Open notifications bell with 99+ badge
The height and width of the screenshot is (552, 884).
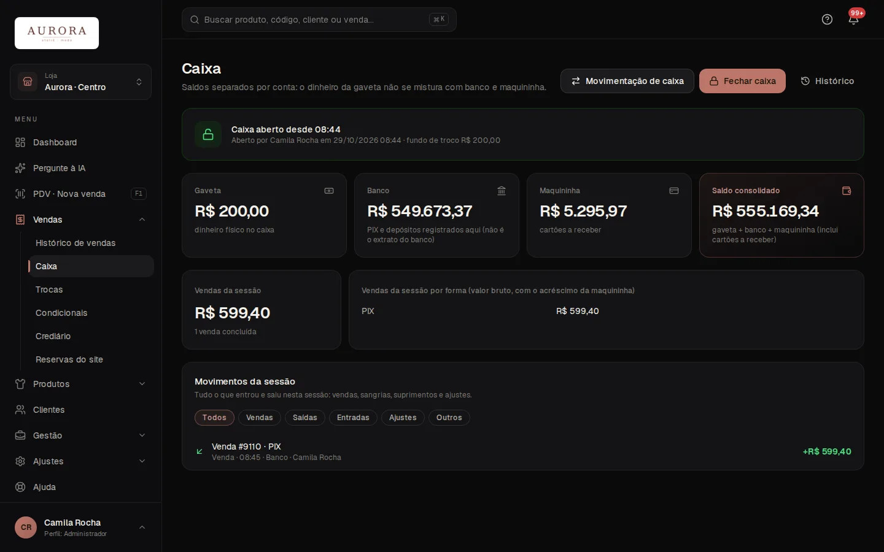pyautogui.click(x=853, y=20)
